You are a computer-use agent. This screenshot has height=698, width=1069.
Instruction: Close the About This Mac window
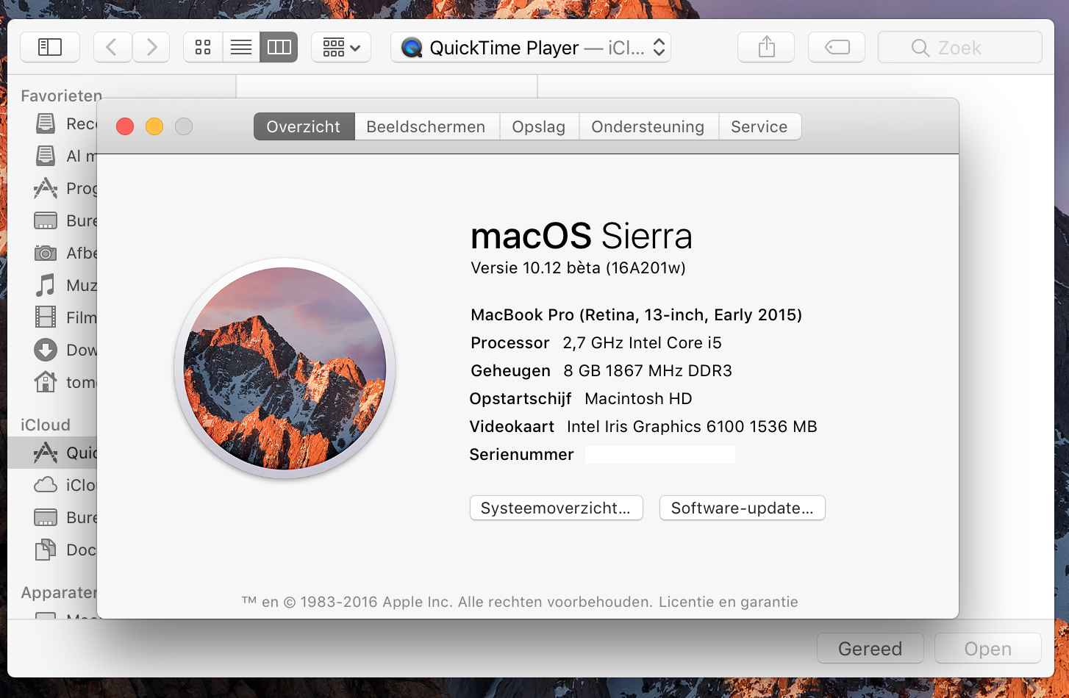pos(125,126)
